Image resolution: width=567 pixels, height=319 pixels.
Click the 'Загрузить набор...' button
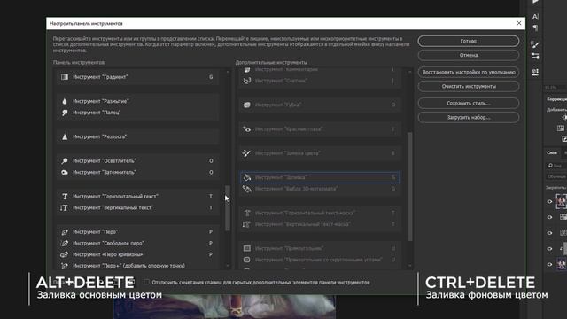click(x=469, y=118)
